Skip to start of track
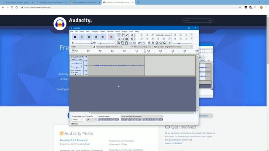This screenshot has height=151, width=269. [96, 37]
